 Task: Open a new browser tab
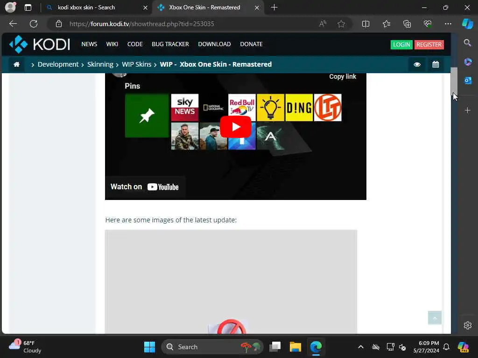pyautogui.click(x=274, y=7)
